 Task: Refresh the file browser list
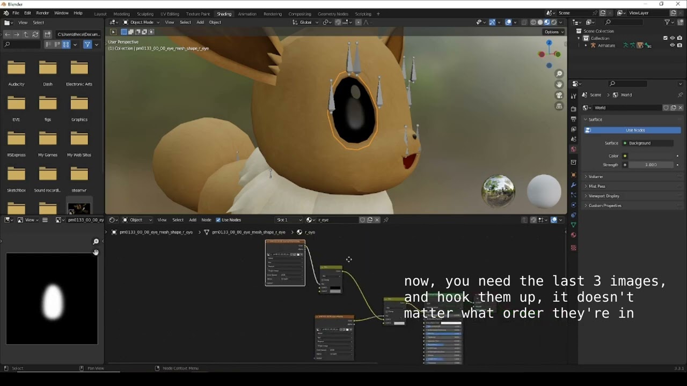(x=35, y=34)
